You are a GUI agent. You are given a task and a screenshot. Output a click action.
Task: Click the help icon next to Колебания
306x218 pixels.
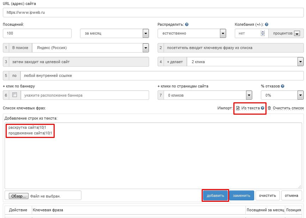click(267, 25)
